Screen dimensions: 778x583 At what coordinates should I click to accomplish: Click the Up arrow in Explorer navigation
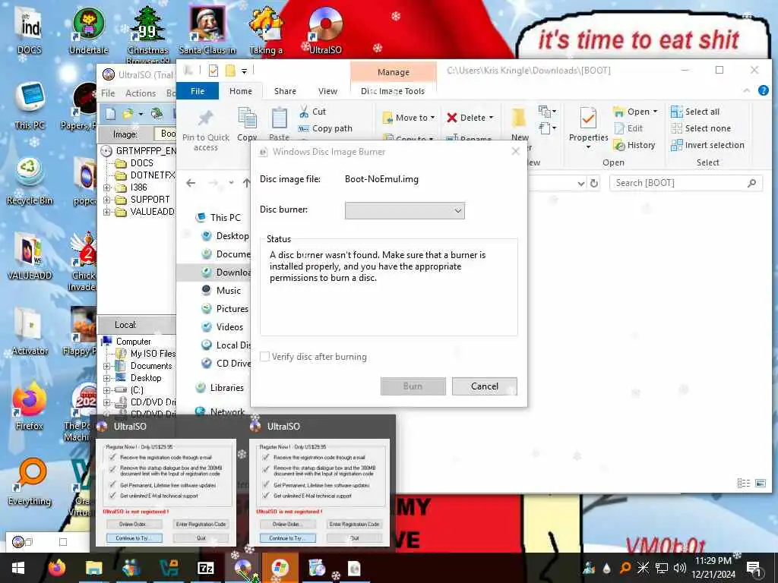tap(247, 183)
